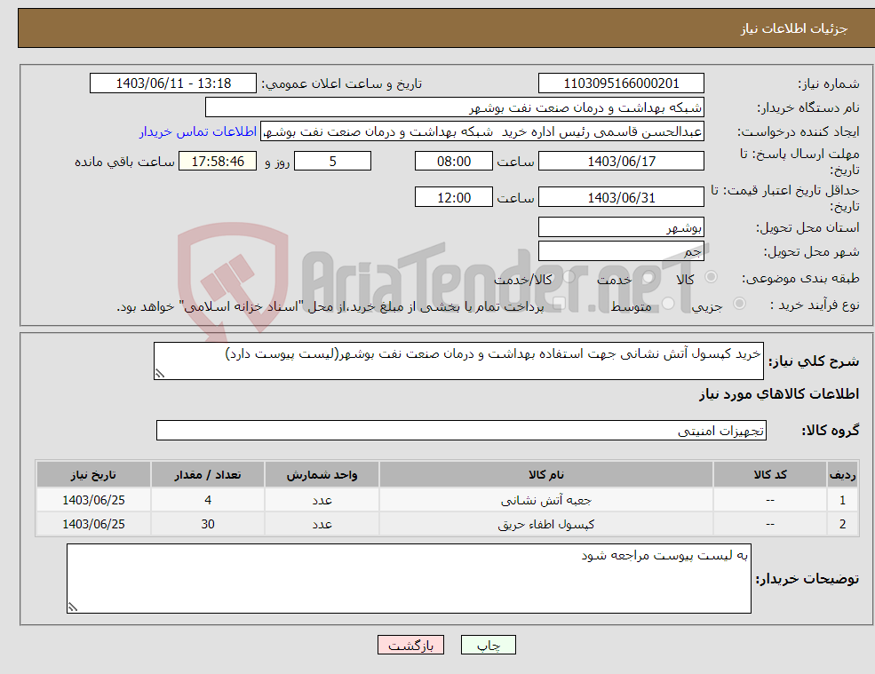Click the quantity 30 cell
Screen dimensions: 875x674
point(208,525)
